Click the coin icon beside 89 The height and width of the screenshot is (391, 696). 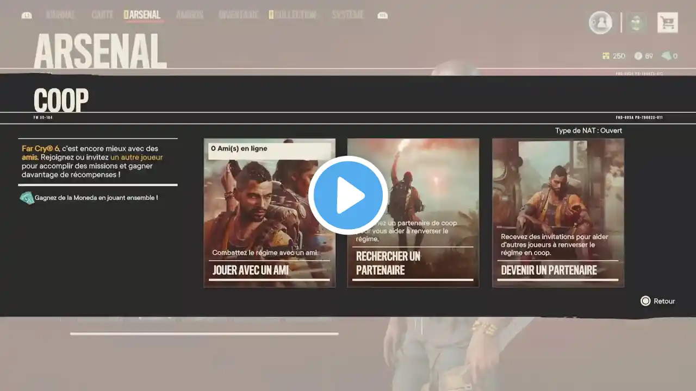[638, 56]
